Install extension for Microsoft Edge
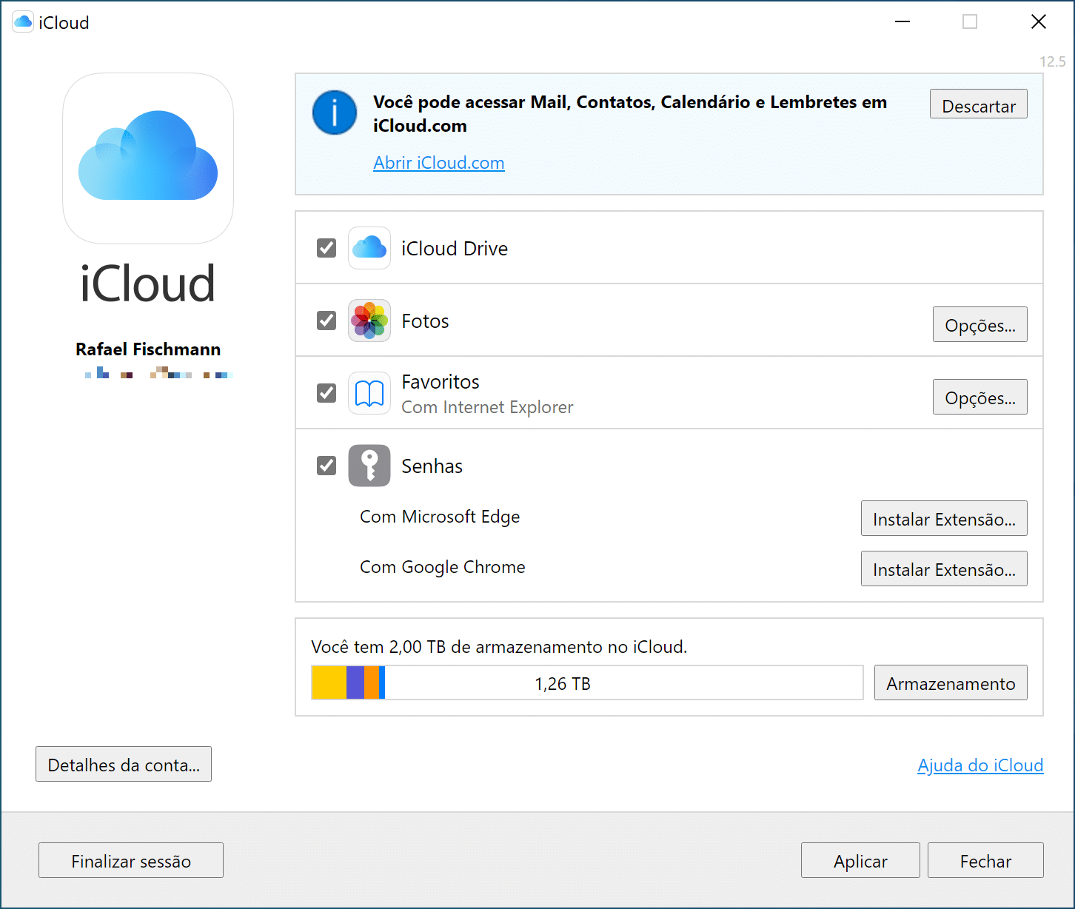This screenshot has height=909, width=1075. pyautogui.click(x=944, y=518)
